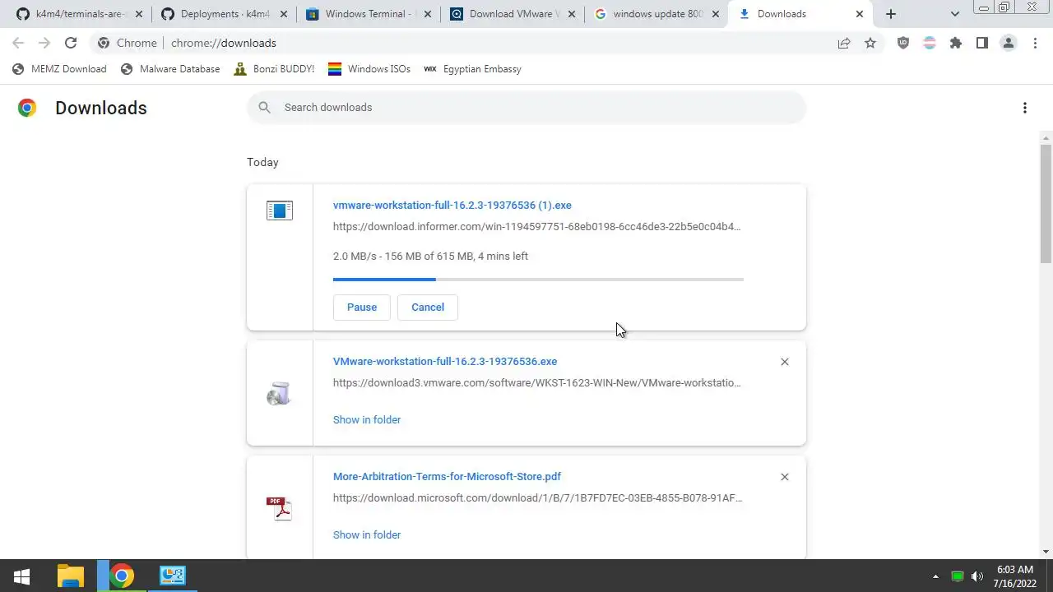Open the volume speaker tray icon

pos(977,576)
